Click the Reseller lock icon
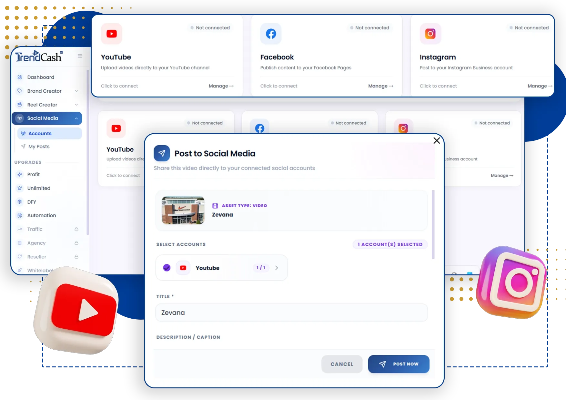 pyautogui.click(x=76, y=257)
